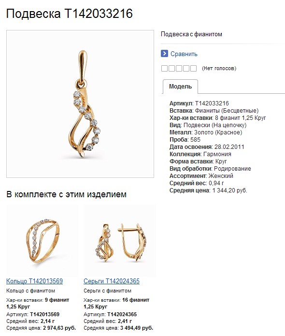Follow the Кольцо Т142013569 link

click(x=34, y=281)
